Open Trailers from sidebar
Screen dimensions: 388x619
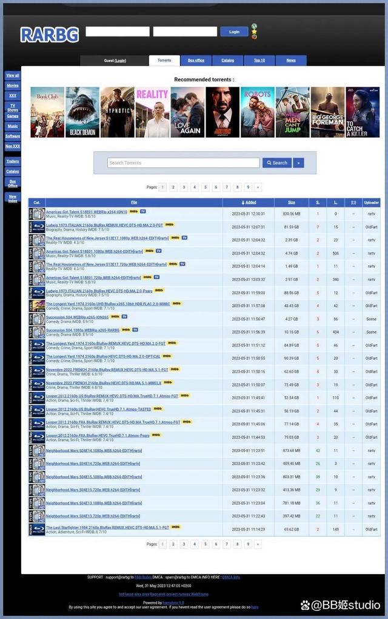click(x=13, y=161)
